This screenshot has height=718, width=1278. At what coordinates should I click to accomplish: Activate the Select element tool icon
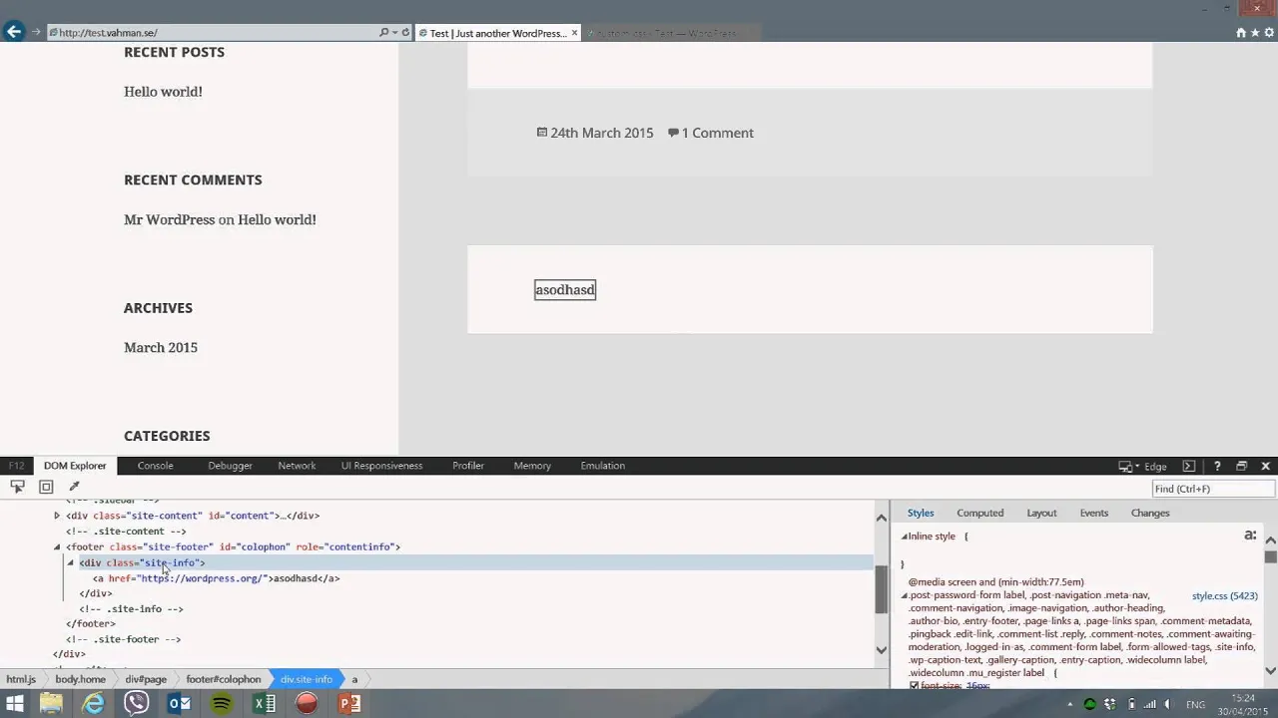17,487
